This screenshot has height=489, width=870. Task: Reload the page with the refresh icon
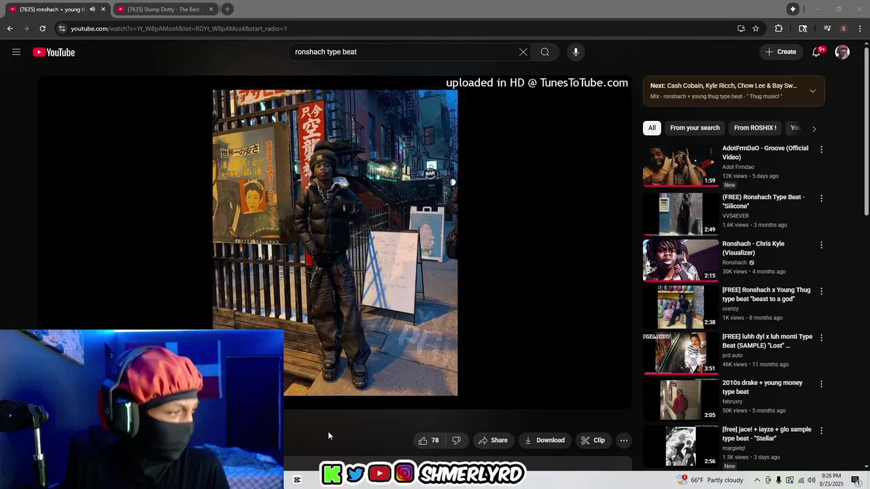coord(42,29)
